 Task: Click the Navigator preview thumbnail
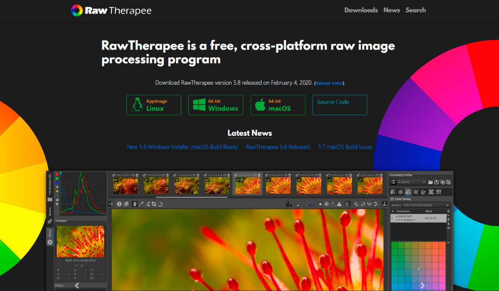coord(80,241)
